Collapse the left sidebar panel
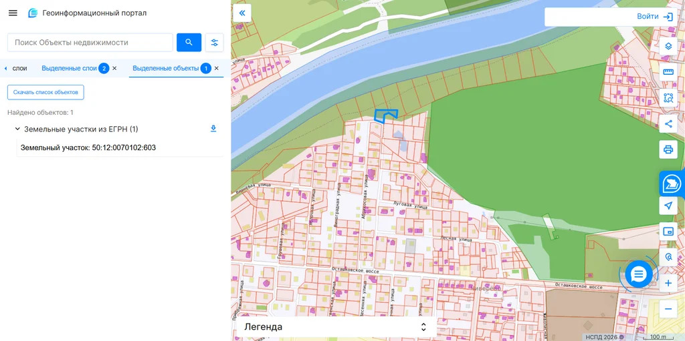 [x=241, y=13]
